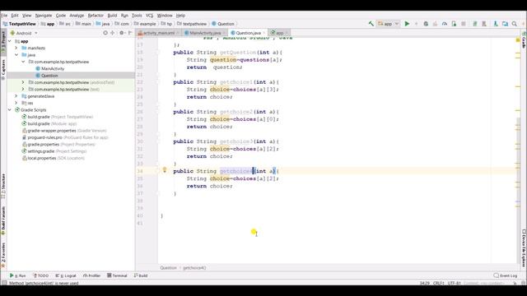Viewport: 527px width, 296px height.
Task: Click the 34:29 cursor position indicator
Action: 425,283
